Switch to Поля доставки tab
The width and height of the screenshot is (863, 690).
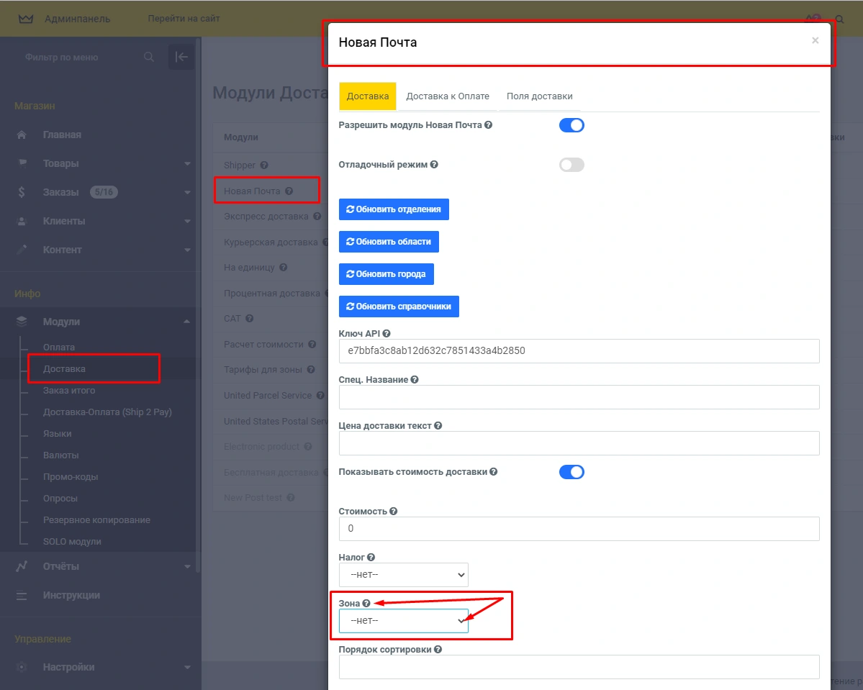[x=539, y=96]
